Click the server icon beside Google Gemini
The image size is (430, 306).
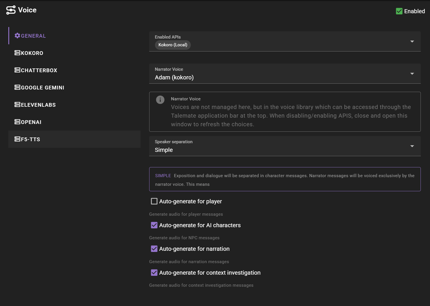pyautogui.click(x=18, y=87)
